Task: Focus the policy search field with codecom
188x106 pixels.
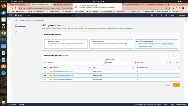Action: click(74, 62)
